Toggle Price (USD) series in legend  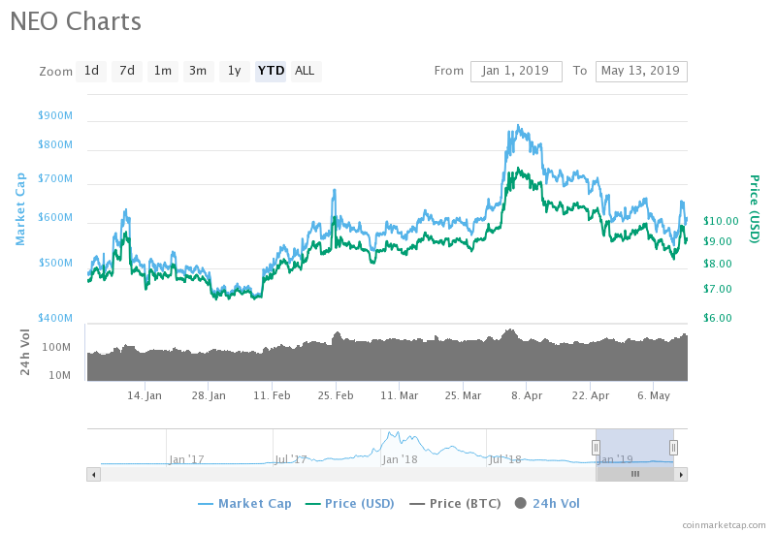tap(349, 504)
